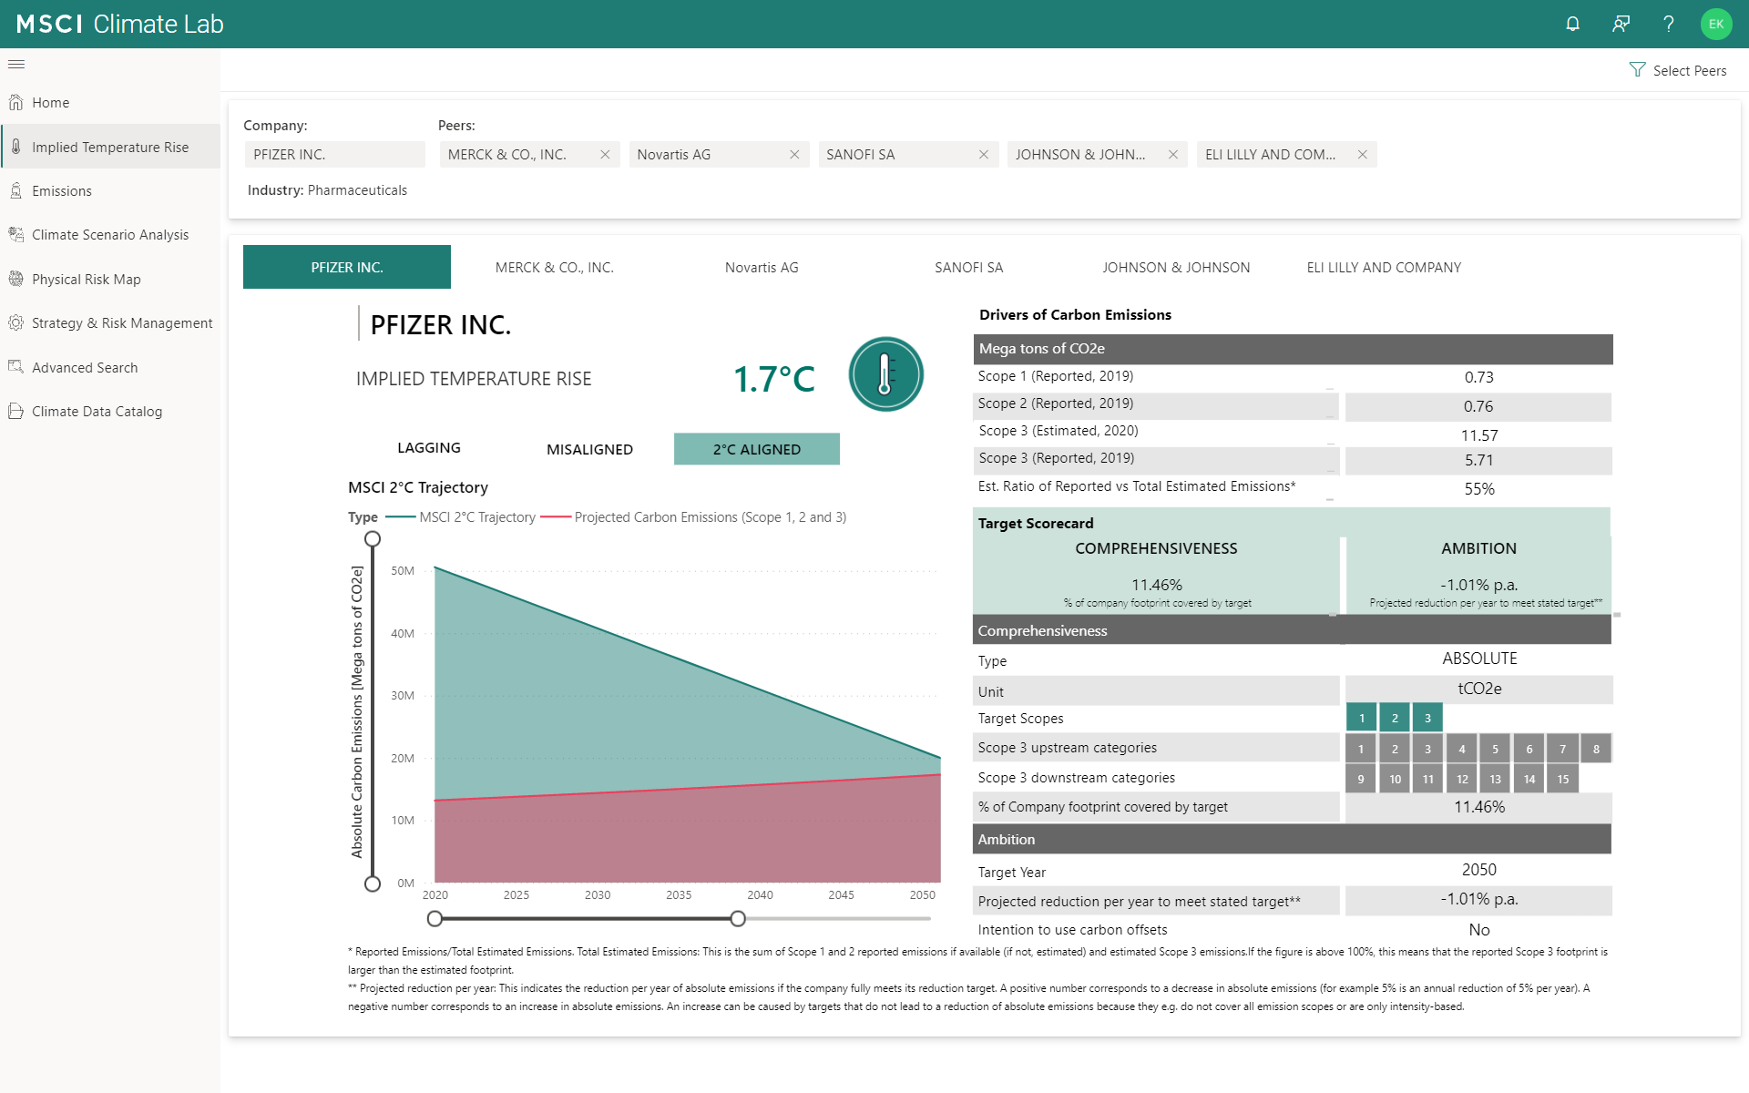Click the Strategy & Risk Management gear icon

pyautogui.click(x=15, y=322)
